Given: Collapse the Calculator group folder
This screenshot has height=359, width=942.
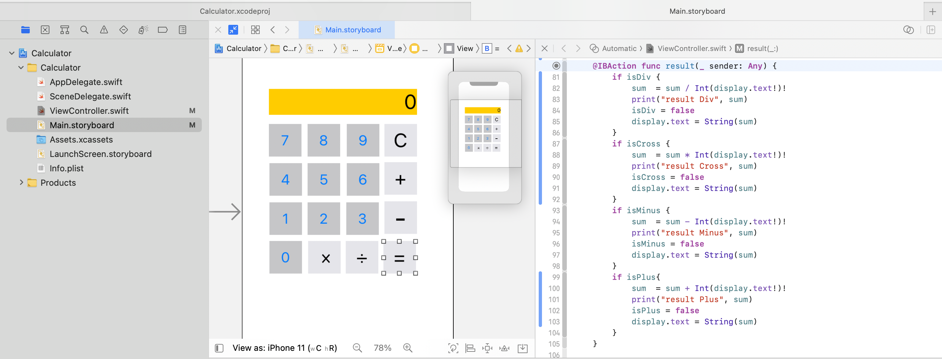Looking at the screenshot, I should pos(21,68).
